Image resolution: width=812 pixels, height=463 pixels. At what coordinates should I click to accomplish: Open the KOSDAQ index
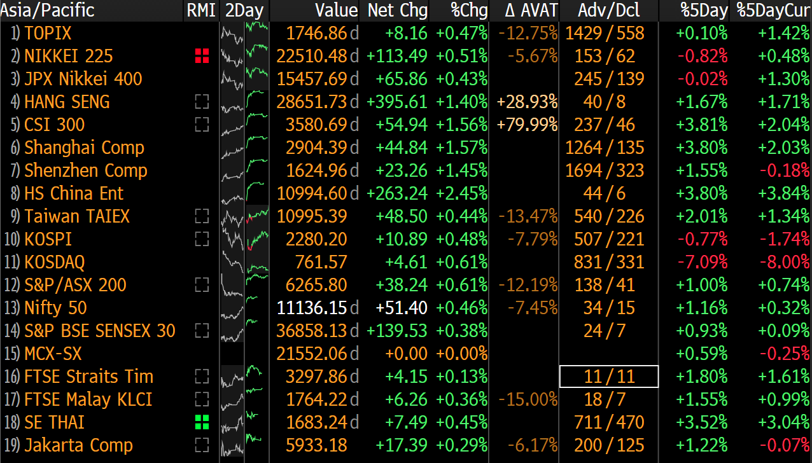55,262
